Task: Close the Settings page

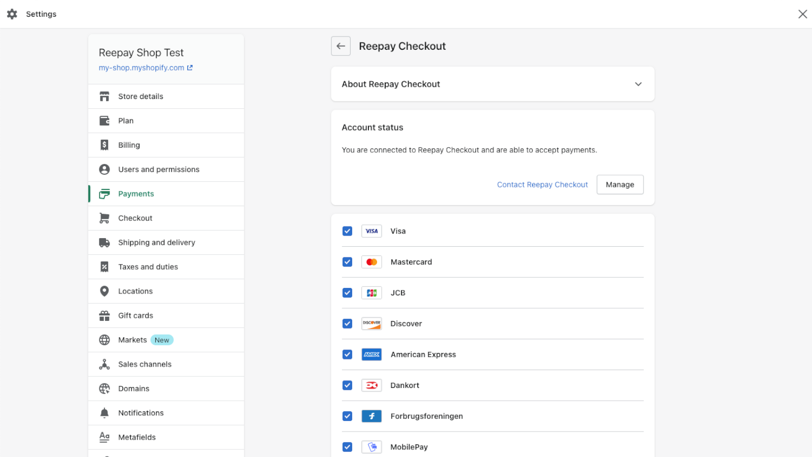Action: (802, 14)
